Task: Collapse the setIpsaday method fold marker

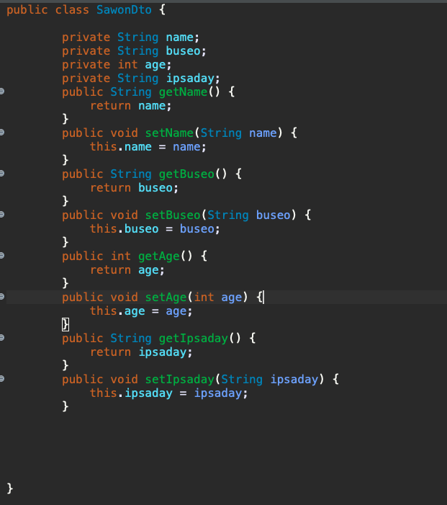Action: click(1, 379)
